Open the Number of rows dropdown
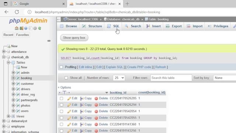The image size is (236, 133). (x=119, y=78)
